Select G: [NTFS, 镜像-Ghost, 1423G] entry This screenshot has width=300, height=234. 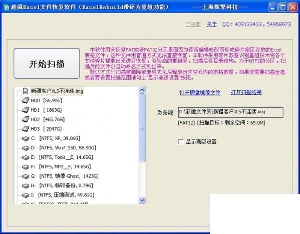65,176
